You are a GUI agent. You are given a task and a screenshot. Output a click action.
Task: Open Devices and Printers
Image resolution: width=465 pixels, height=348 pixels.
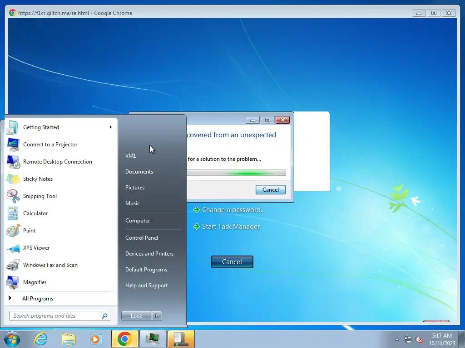click(149, 254)
